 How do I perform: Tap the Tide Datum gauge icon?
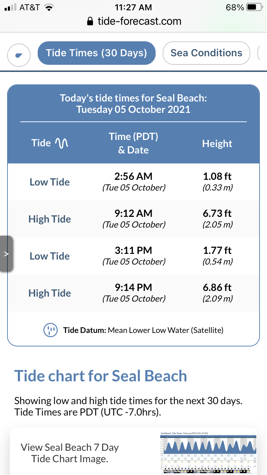pos(50,330)
